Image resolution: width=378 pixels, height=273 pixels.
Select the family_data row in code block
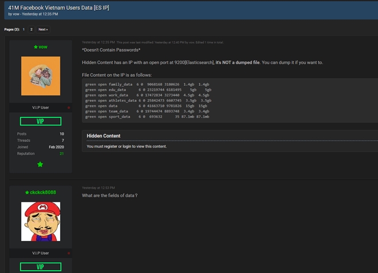147,84
